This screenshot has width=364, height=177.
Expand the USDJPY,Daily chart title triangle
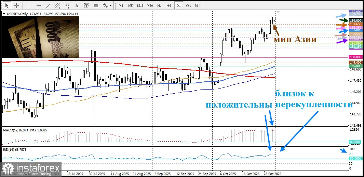(4, 14)
